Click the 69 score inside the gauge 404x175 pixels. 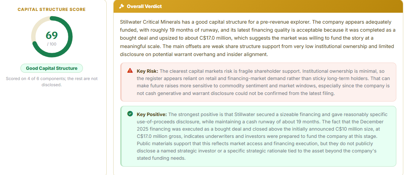click(52, 35)
